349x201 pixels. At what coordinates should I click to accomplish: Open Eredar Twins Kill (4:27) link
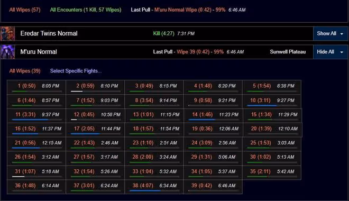163,33
